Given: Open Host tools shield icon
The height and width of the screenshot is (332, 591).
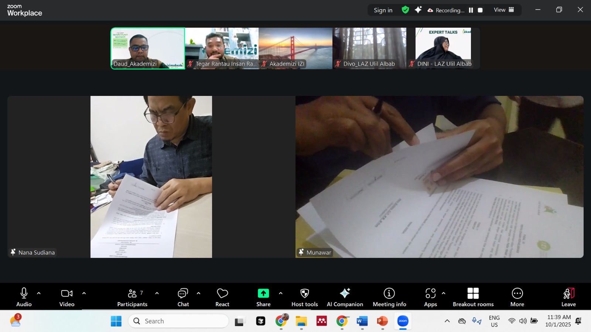Looking at the screenshot, I should pyautogui.click(x=304, y=294).
